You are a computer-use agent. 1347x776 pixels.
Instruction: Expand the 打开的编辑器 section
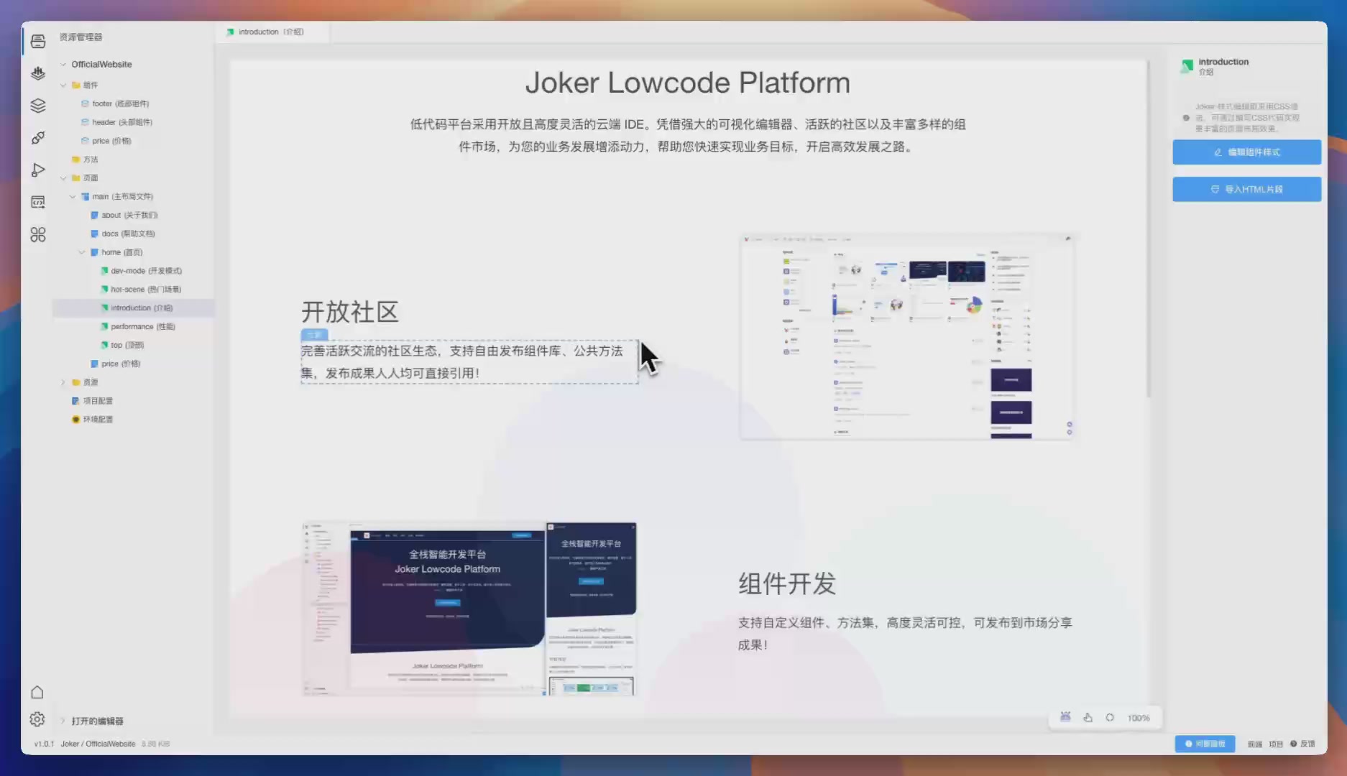coord(63,721)
